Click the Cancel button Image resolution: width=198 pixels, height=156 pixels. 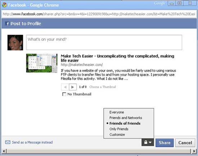pos(185,143)
